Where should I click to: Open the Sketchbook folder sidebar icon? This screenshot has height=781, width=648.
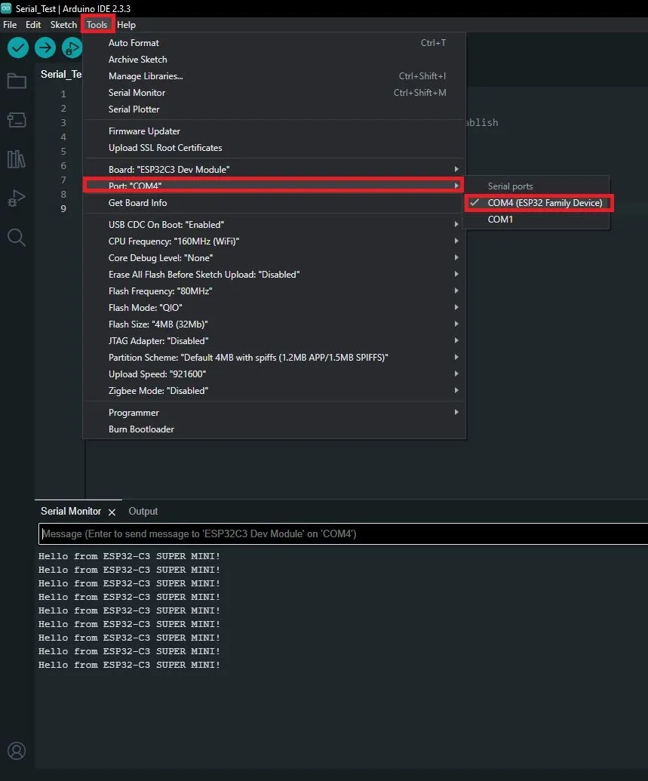(x=17, y=81)
